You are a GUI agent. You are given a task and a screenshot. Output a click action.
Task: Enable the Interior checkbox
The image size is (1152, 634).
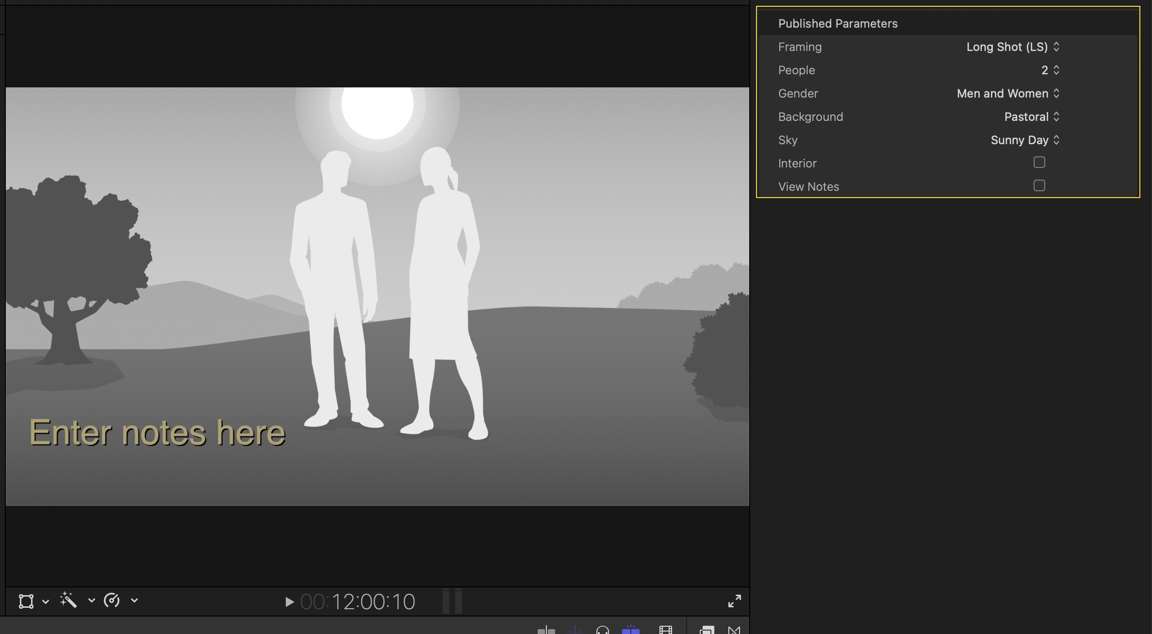[x=1039, y=163]
